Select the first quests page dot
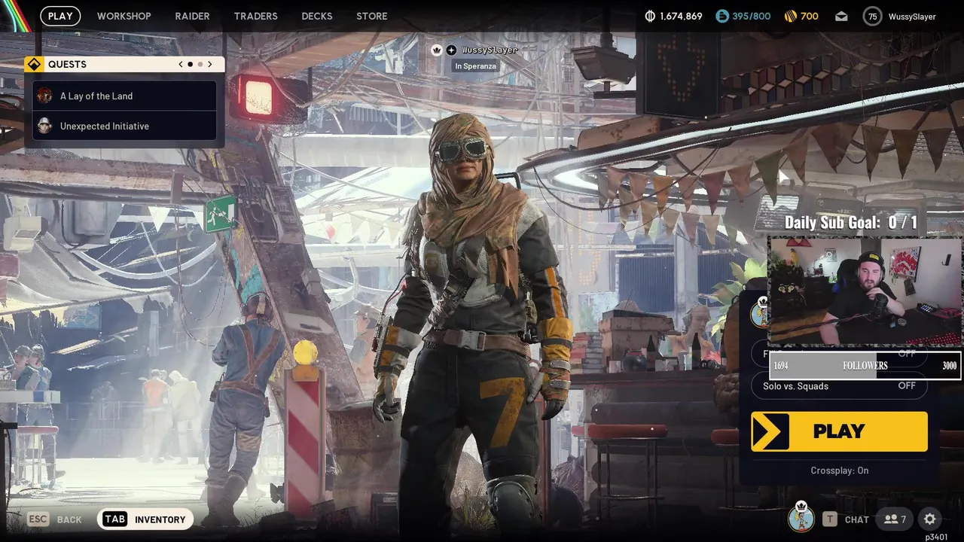 190,64
